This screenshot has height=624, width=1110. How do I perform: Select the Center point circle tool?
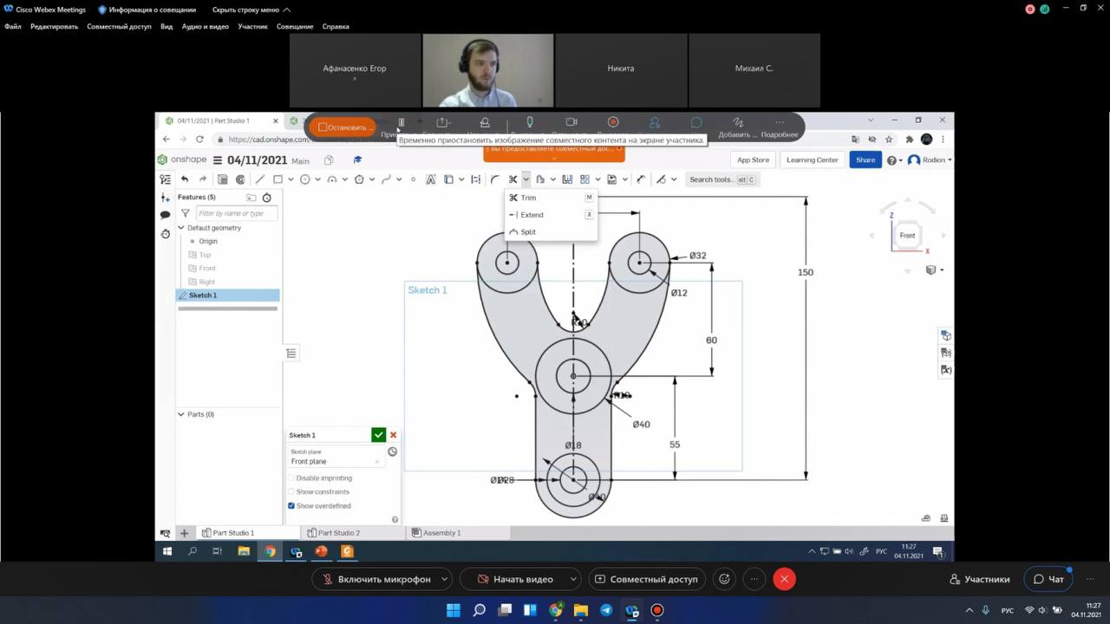click(304, 179)
